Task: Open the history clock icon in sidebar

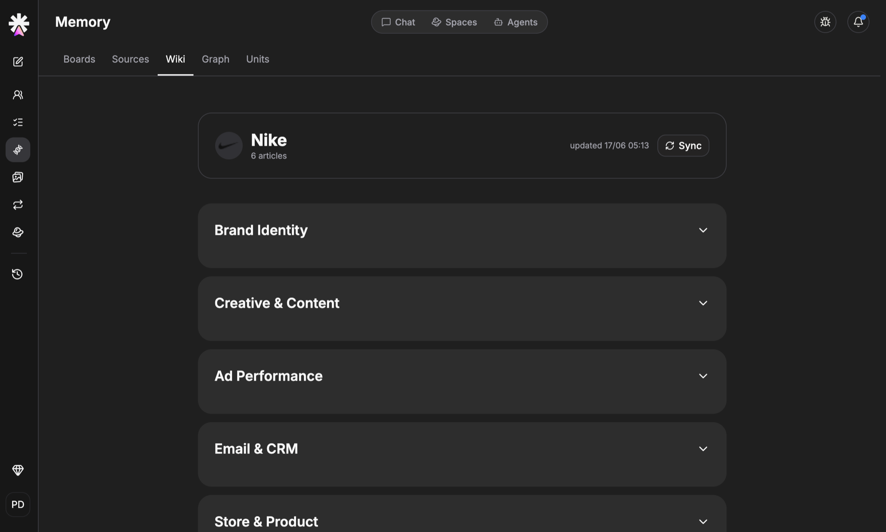Action: point(18,274)
